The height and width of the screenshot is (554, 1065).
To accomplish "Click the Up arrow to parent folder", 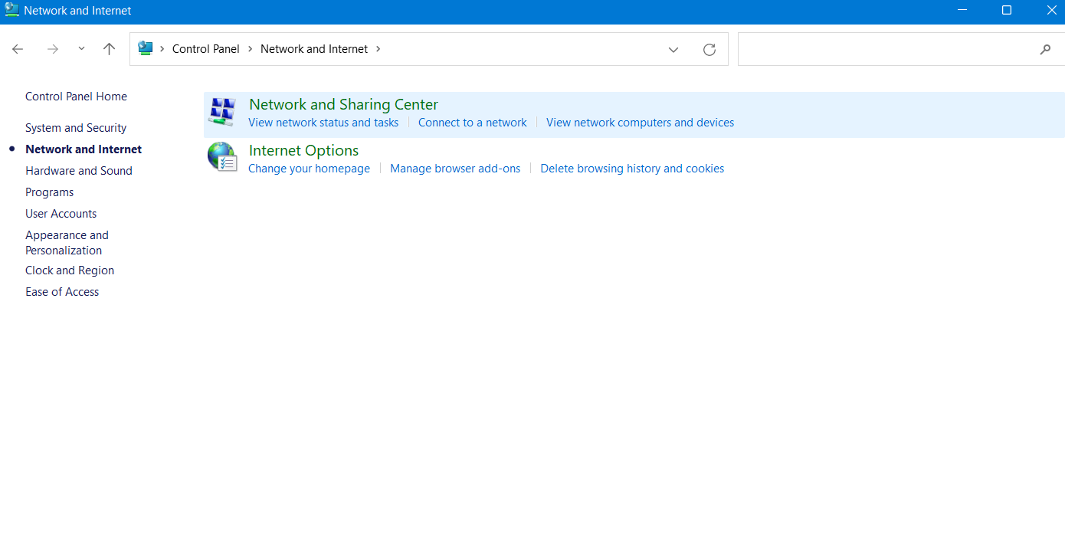I will (109, 49).
